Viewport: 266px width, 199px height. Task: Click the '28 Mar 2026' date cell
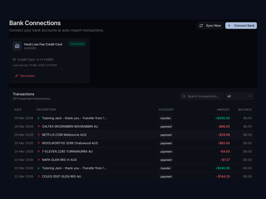click(24, 127)
